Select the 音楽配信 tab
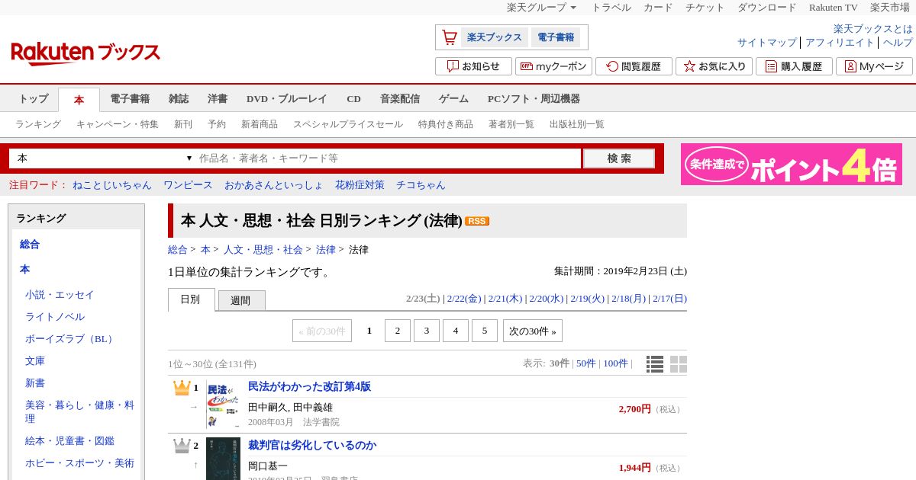Viewport: 916px width, 480px height. tap(400, 99)
